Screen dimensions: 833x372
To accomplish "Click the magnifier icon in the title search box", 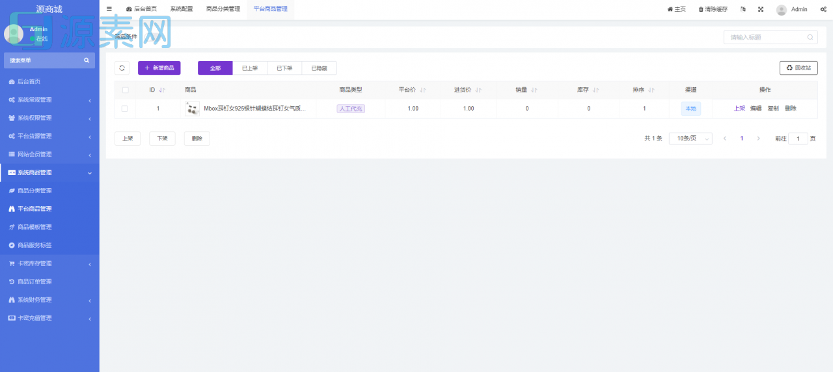I will point(810,38).
